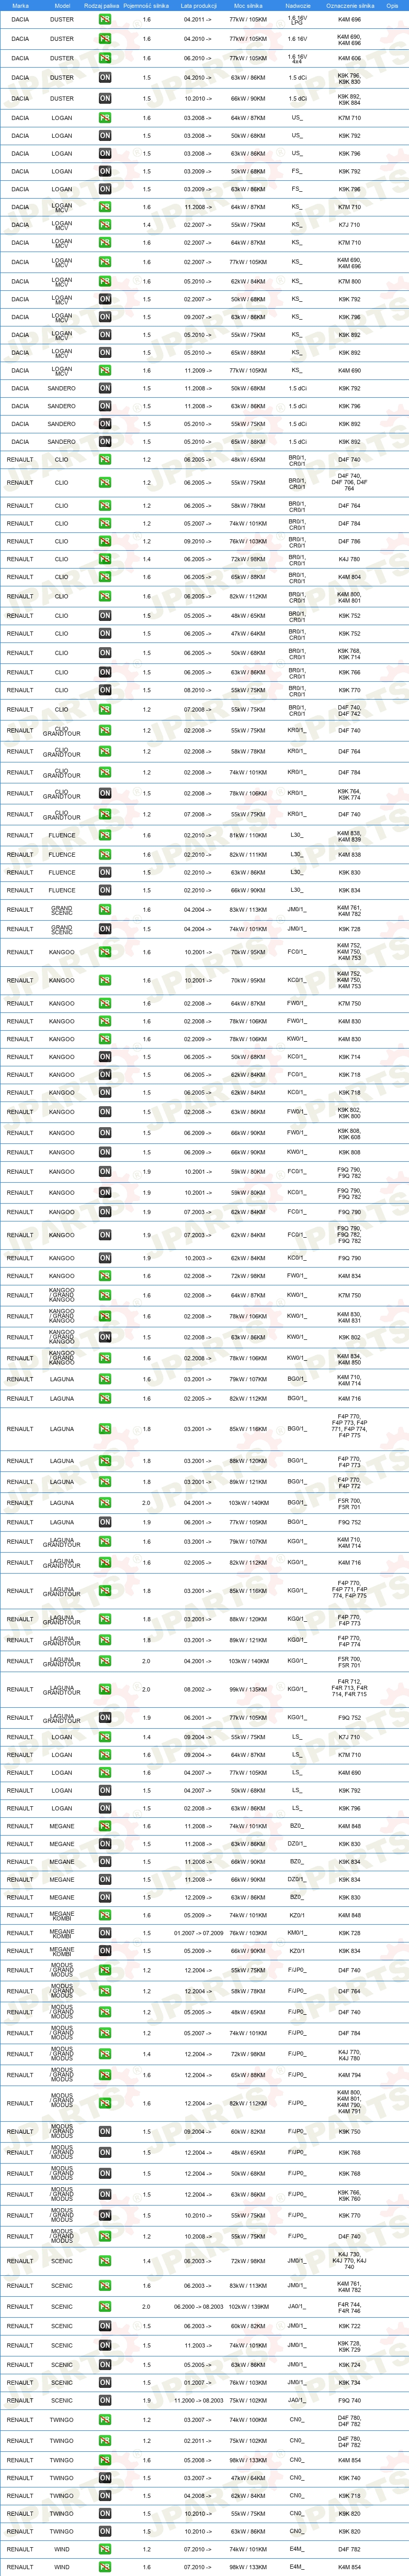Viewport: 409px width, 2576px height.
Task: Select the '99kW / 135KM' power cell
Action: click(248, 1690)
